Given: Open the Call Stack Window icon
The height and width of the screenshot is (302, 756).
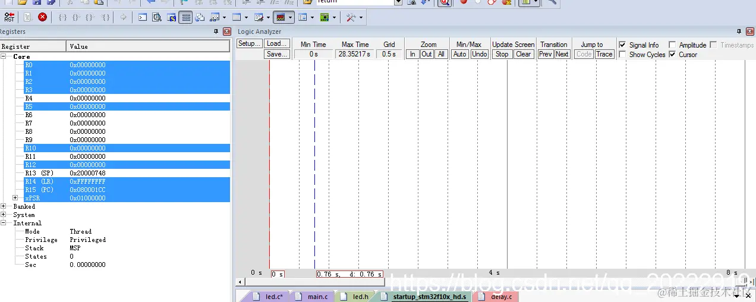Looking at the screenshot, I should [200, 17].
